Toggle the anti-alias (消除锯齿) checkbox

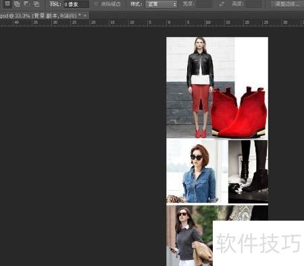coord(97,4)
